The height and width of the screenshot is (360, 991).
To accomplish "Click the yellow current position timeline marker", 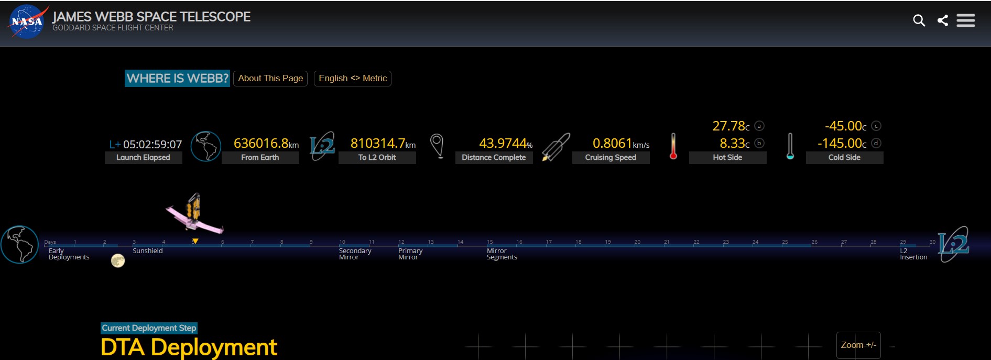I will [195, 241].
